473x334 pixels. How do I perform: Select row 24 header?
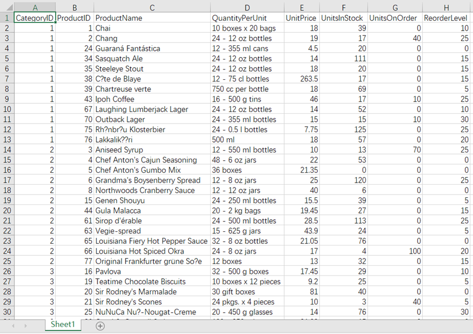tap(7, 251)
